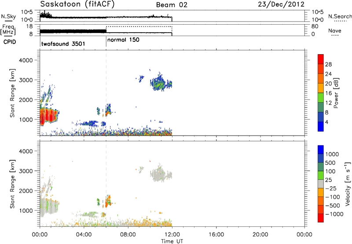Click the red top segment of Power colorbar
Viewport: 352px width, 244px height.
[x=321, y=59]
